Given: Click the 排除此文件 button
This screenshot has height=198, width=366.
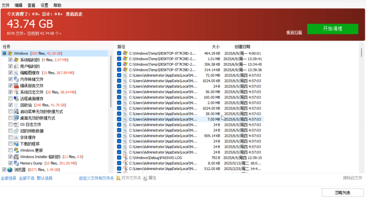Looking at the screenshot, I should [x=352, y=178].
